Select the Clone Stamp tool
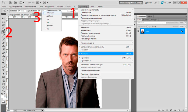 [3, 46]
